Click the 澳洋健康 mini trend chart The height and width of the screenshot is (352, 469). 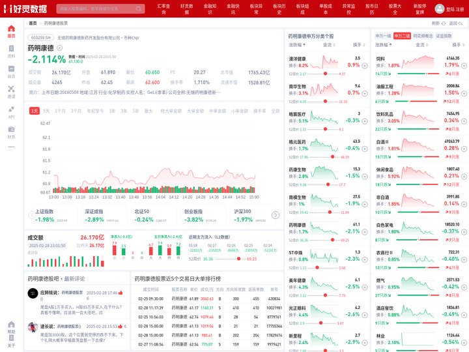(x=324, y=63)
